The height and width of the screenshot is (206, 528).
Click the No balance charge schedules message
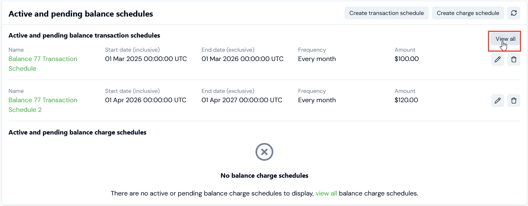(264, 176)
